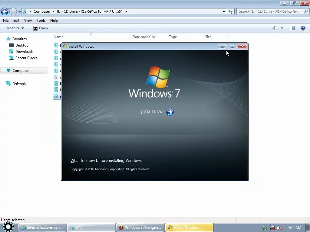This screenshot has width=310, height=232.
Task: Click the 4:44 AM clock
Action: pyautogui.click(x=295, y=228)
